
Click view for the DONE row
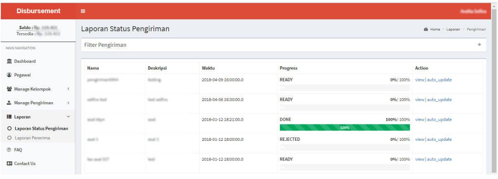pyautogui.click(x=419, y=119)
